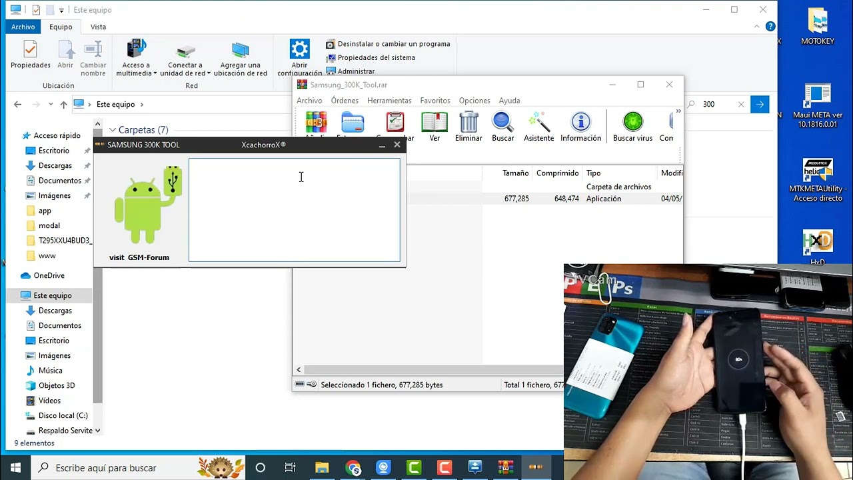Click the Comprimido column header in WinRAR
The image size is (853, 480).
pos(558,173)
